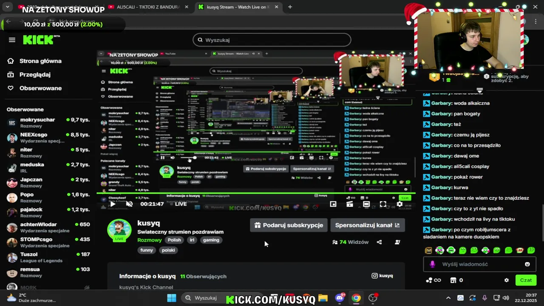This screenshot has width=544, height=306.
Task: Open volume control in the system tray
Action: pos(506,297)
